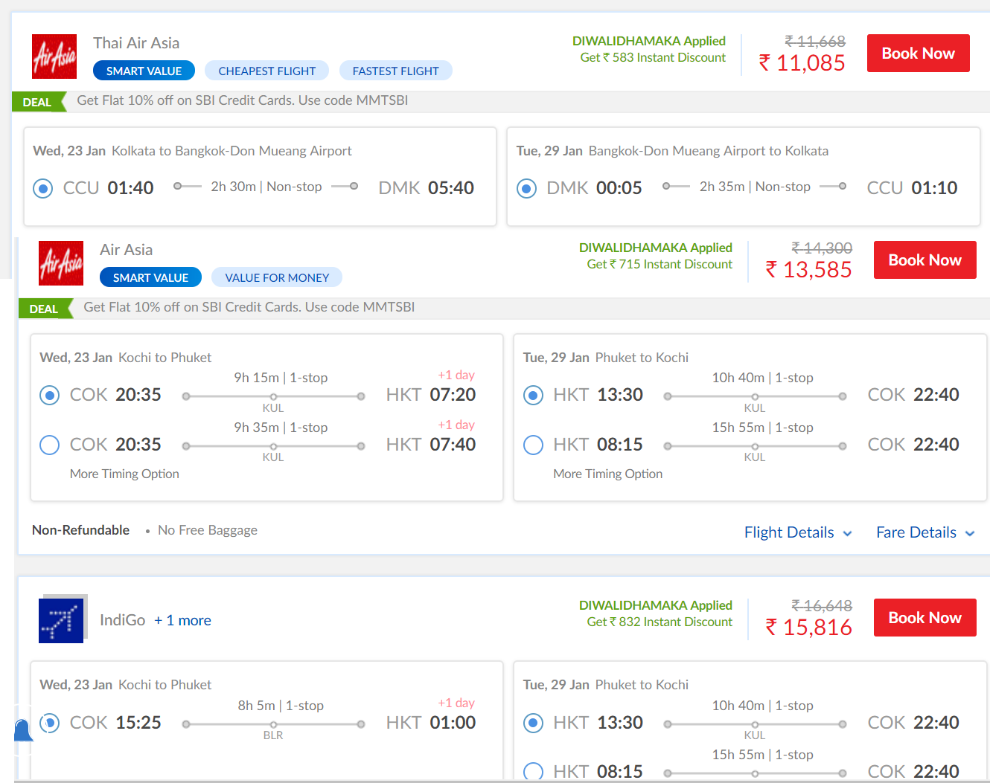This screenshot has height=783, width=990.
Task: Click Book Now for the Thai Air Asia flight
Action: (918, 53)
